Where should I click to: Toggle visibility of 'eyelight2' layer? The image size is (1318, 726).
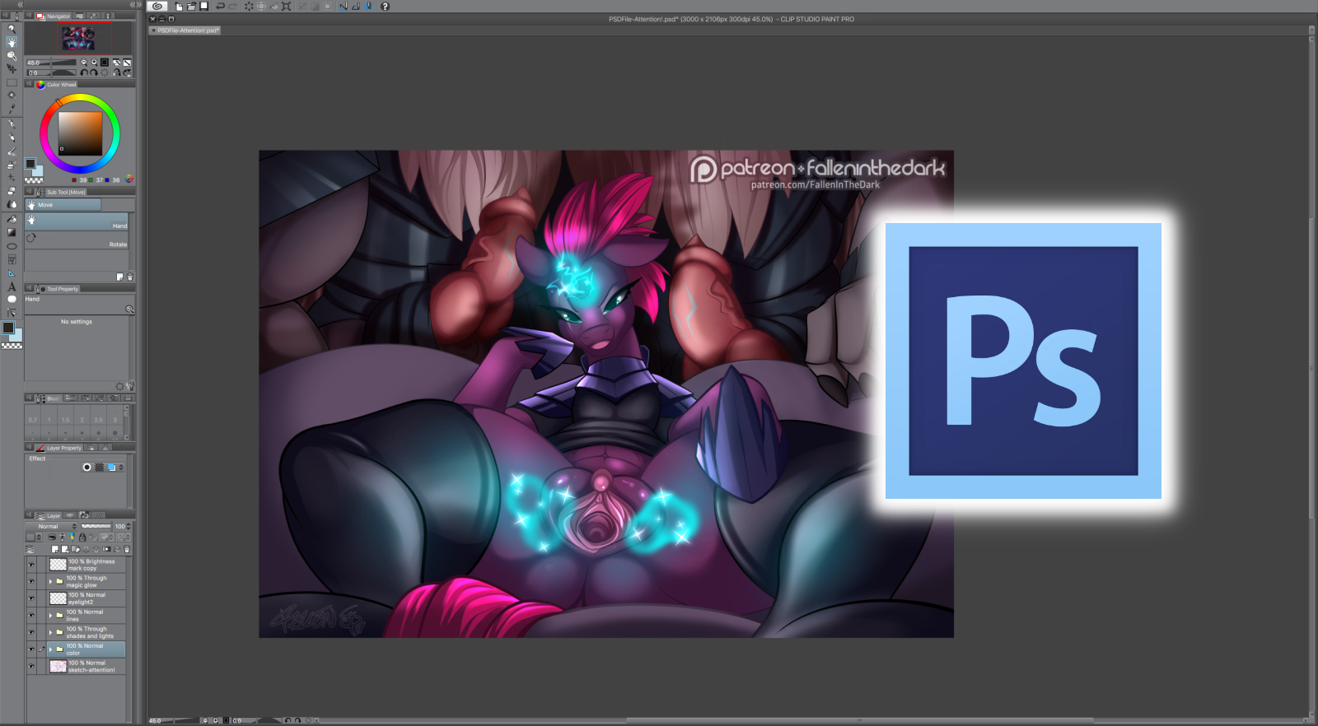(31, 598)
